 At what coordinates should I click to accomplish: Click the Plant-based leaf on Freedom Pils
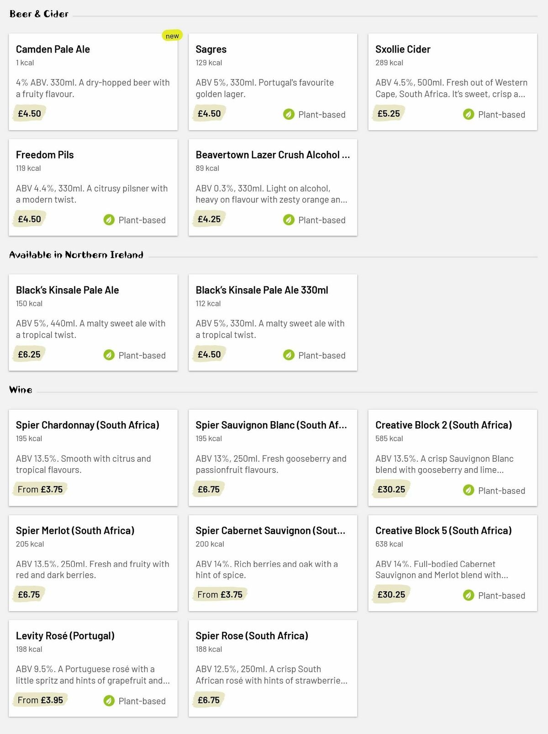click(x=109, y=220)
